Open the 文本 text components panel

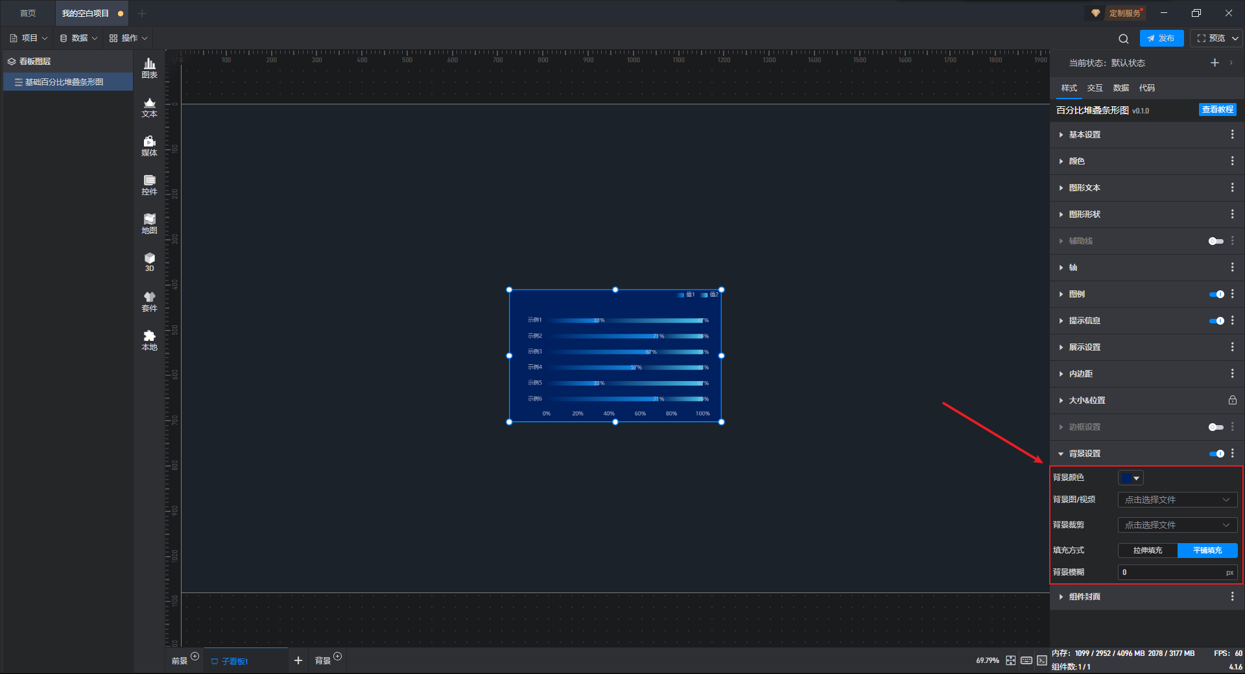(149, 107)
